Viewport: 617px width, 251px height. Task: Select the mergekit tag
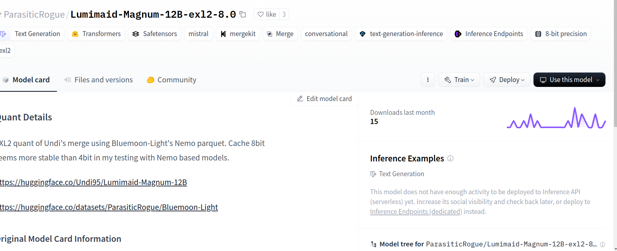(x=238, y=34)
